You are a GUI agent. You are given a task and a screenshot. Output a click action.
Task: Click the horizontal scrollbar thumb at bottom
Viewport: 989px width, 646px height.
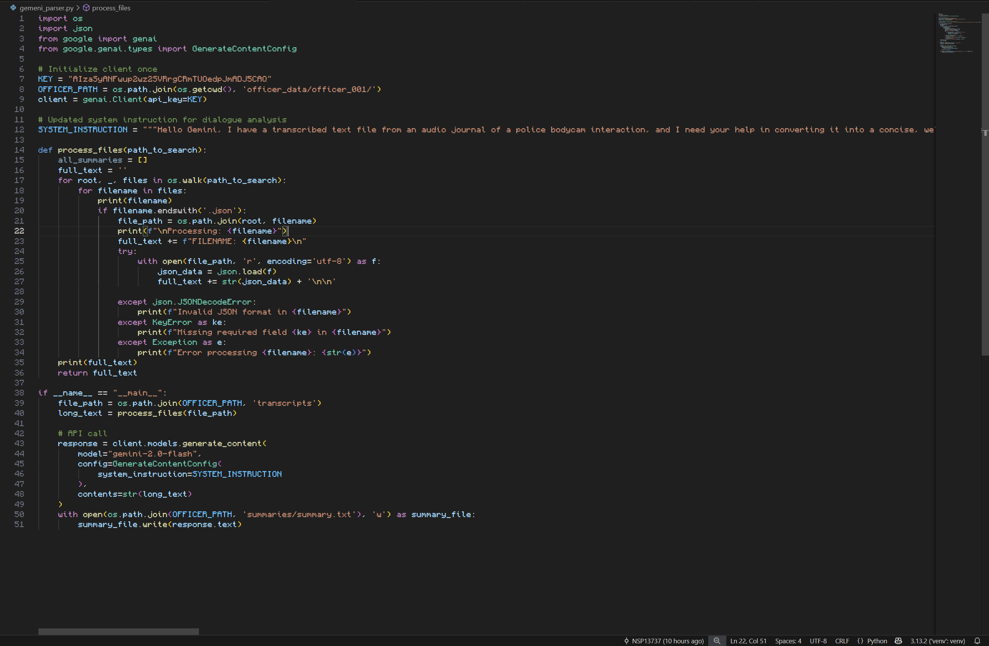click(x=118, y=631)
